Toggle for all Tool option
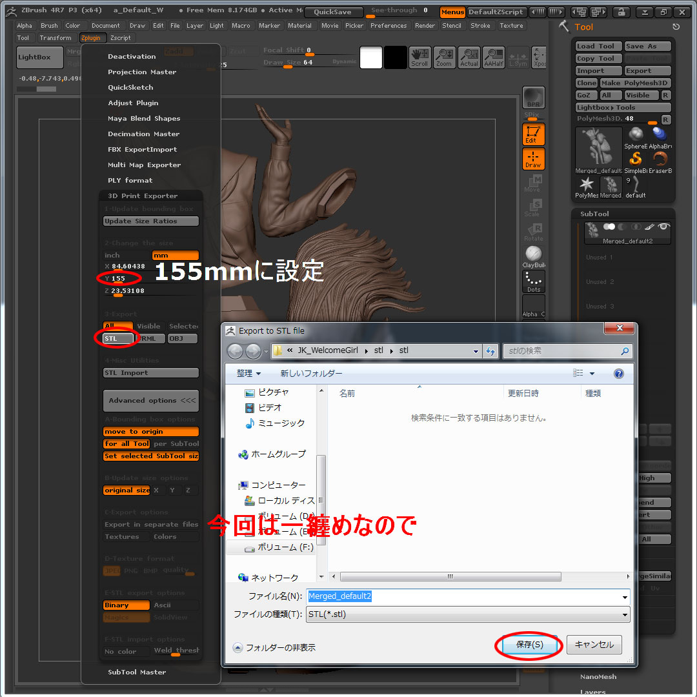 point(126,443)
